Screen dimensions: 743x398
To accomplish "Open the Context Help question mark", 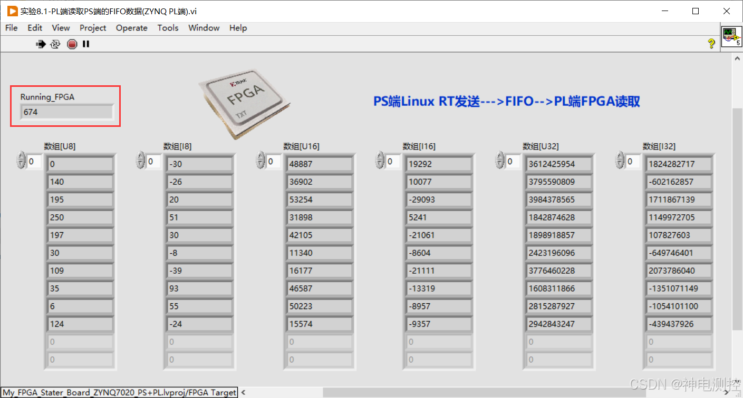I will tap(711, 44).
